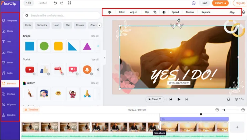Select the Circle tag chip
The height and width of the screenshot is (140, 247).
(x=28, y=25)
